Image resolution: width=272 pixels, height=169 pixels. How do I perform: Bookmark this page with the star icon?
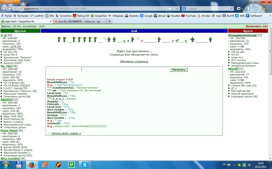point(170,8)
